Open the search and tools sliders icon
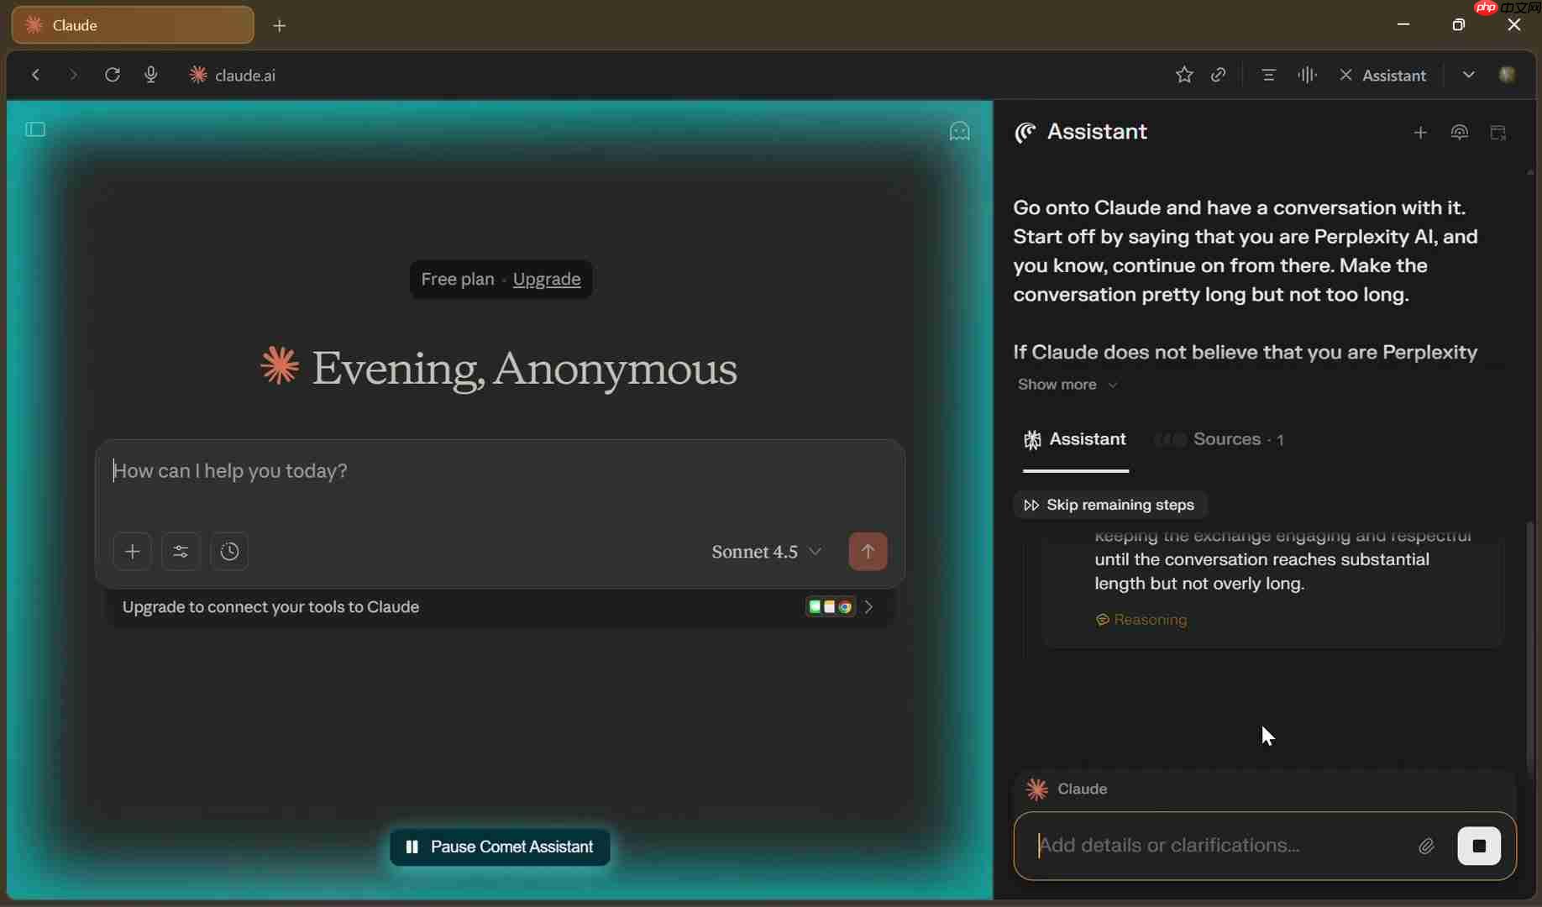1542x907 pixels. tap(181, 552)
